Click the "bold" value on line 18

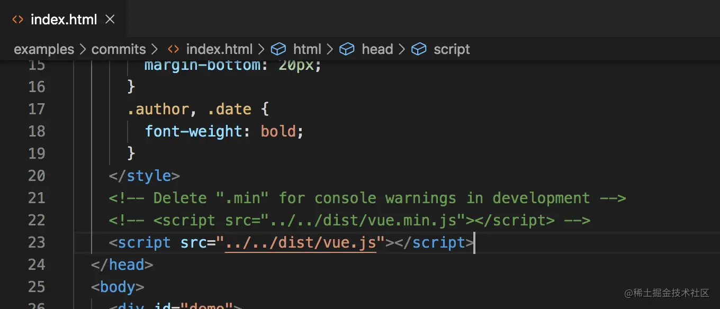click(x=278, y=131)
